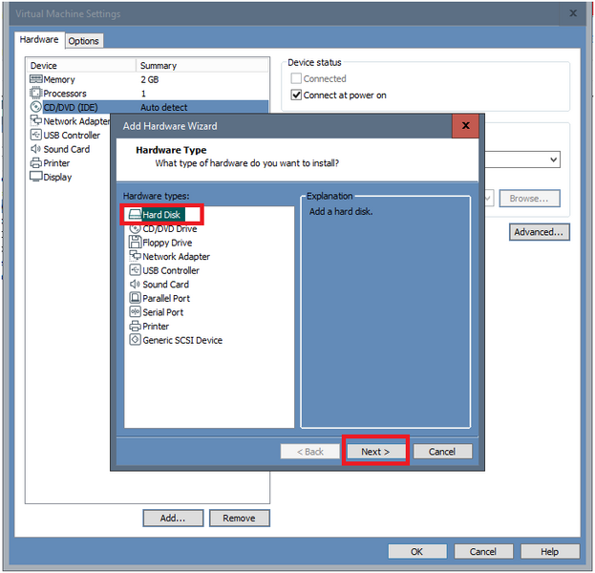Viewport: 595px width, 573px height.
Task: Switch to the Options tab
Action: click(x=83, y=41)
